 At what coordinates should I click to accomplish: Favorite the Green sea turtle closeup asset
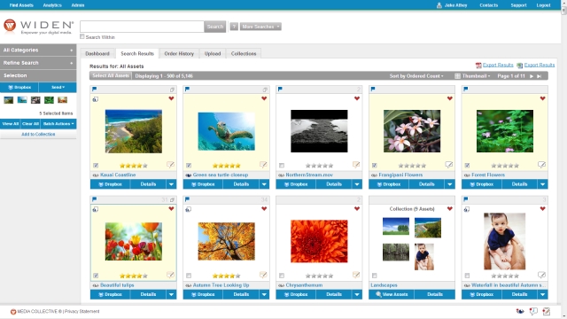pos(264,98)
